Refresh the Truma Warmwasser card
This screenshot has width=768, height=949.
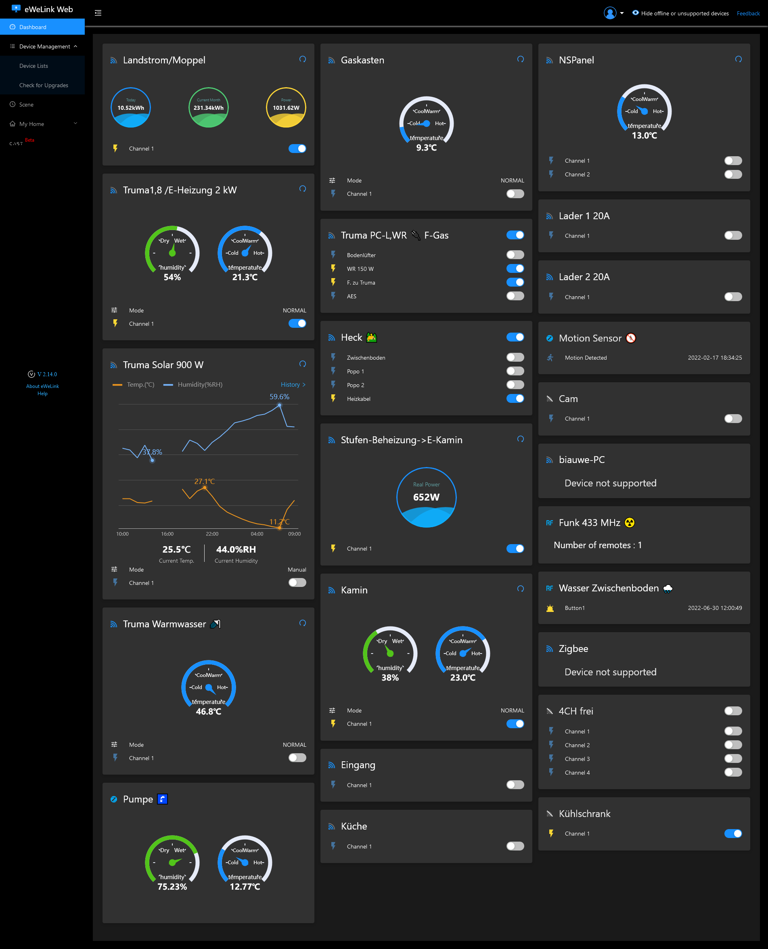pyautogui.click(x=303, y=623)
